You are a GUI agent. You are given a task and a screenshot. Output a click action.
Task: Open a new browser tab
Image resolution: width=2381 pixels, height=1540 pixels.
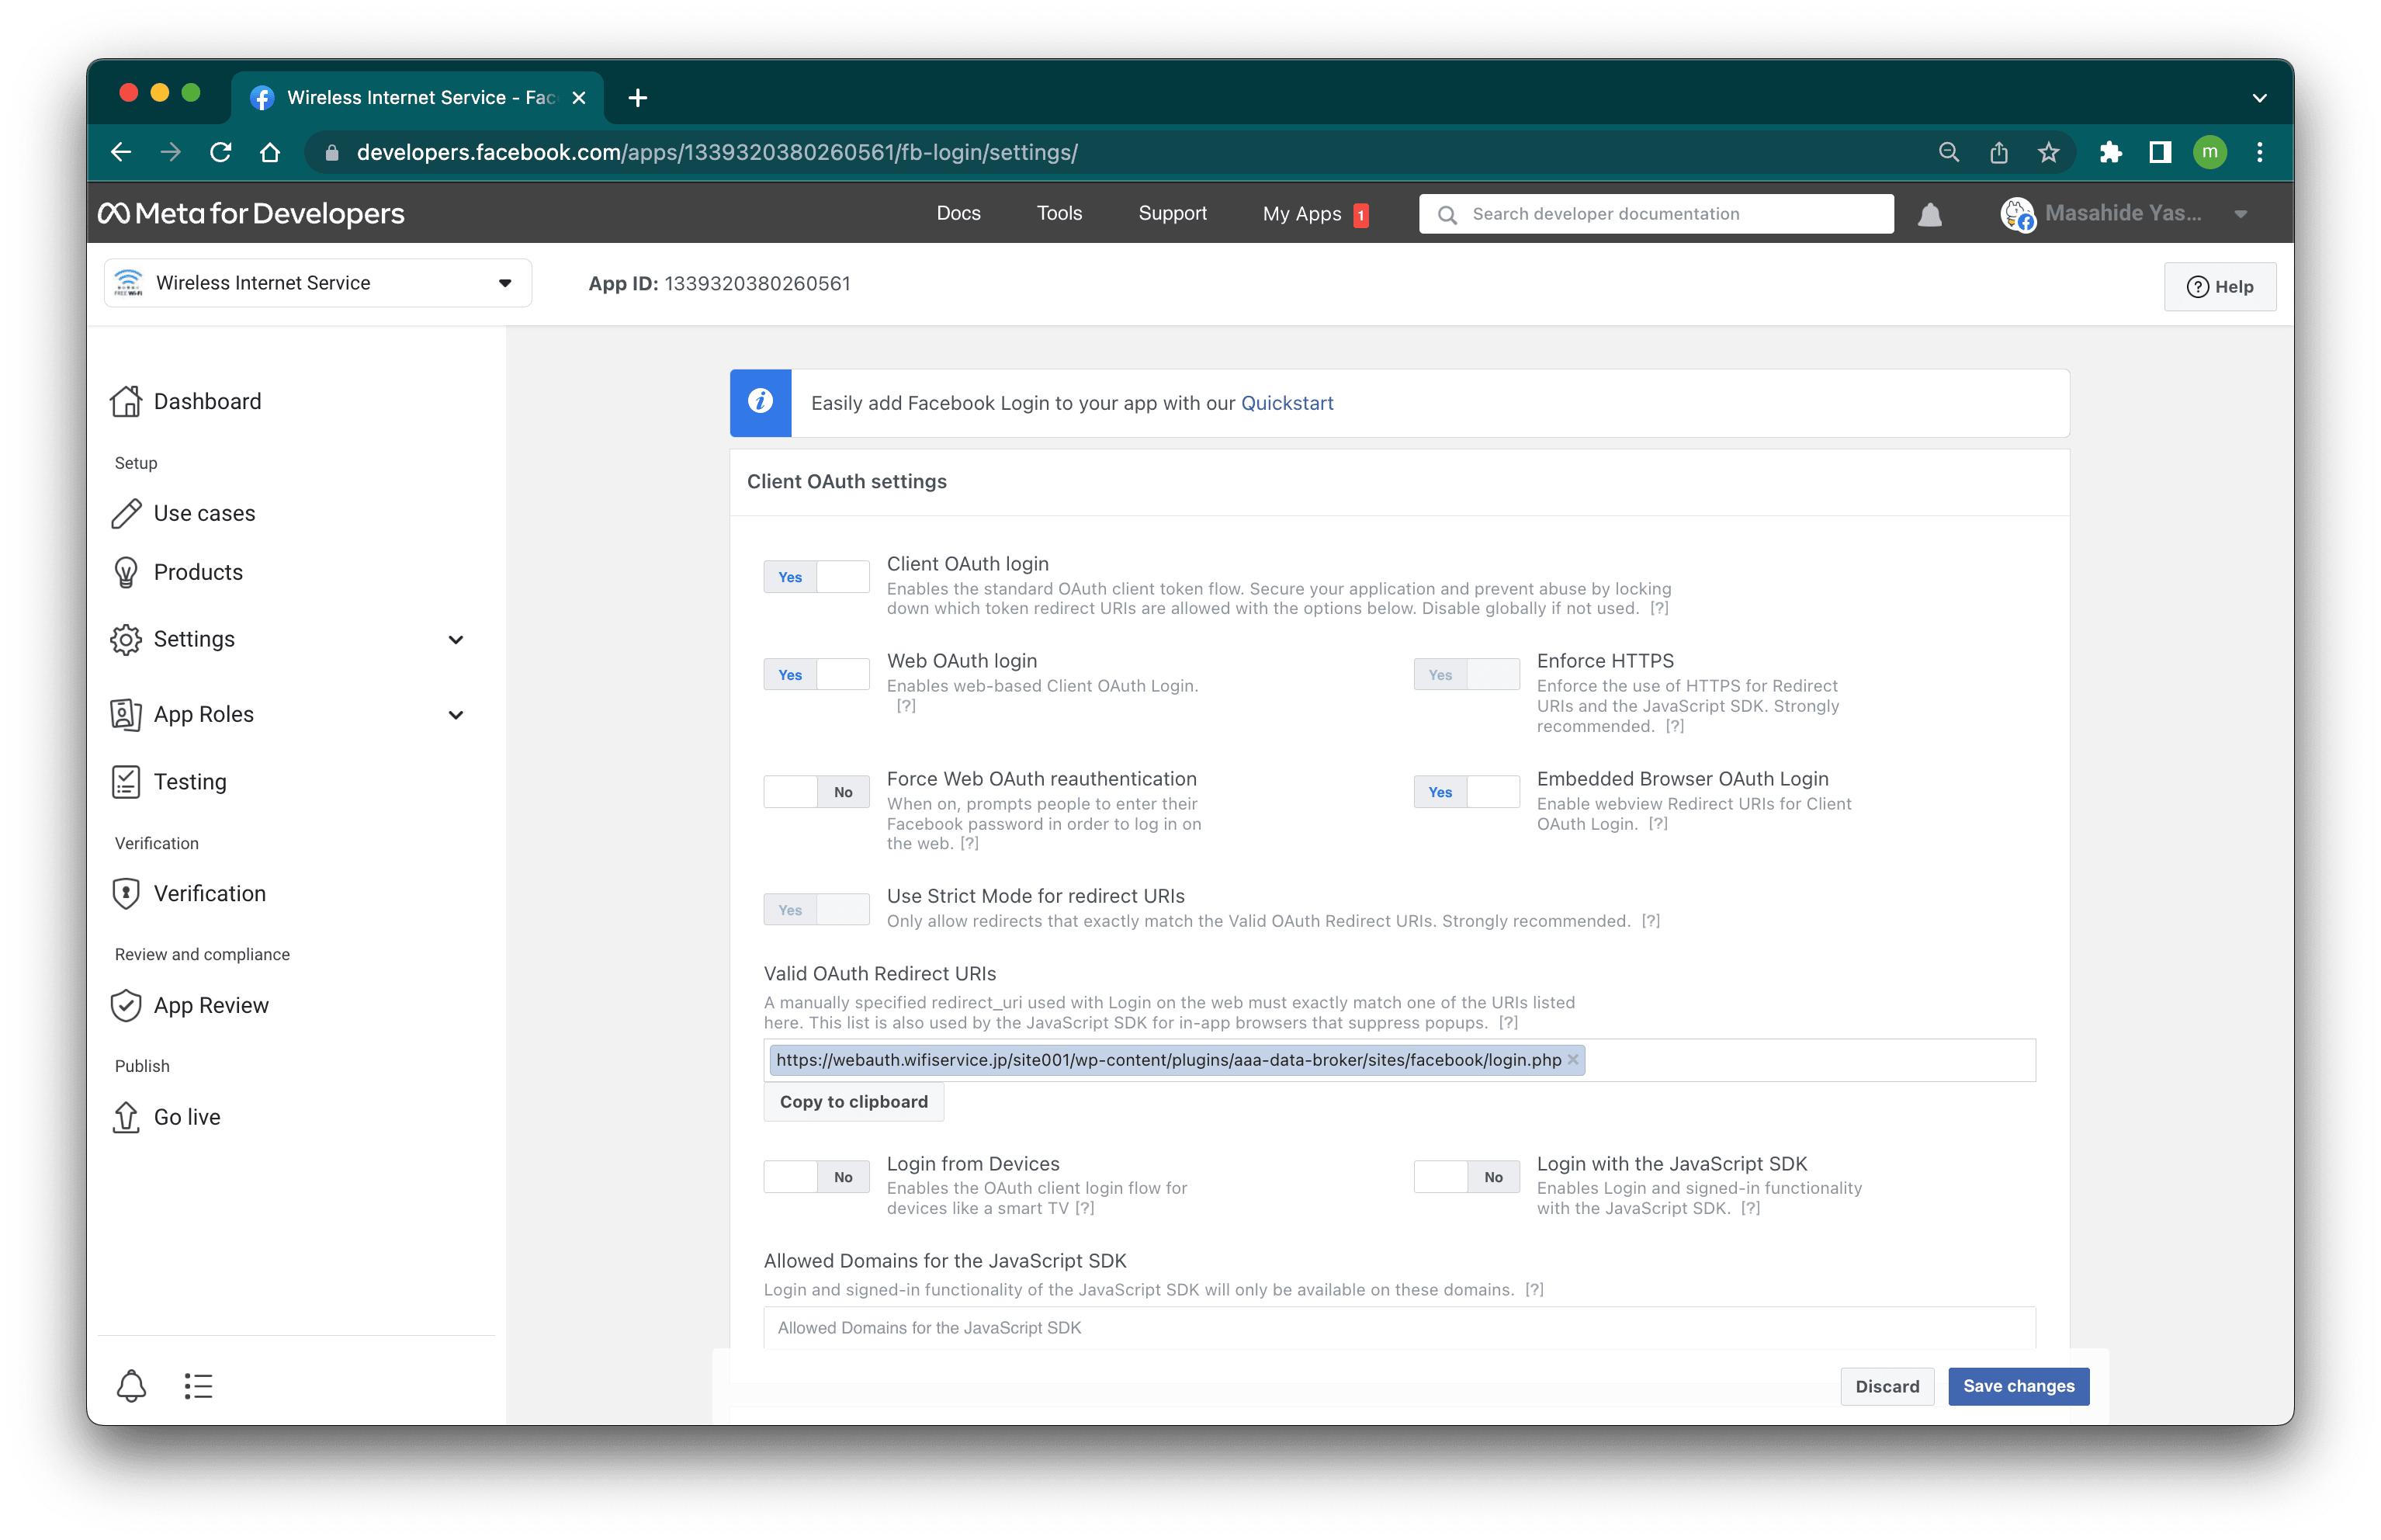click(x=638, y=98)
